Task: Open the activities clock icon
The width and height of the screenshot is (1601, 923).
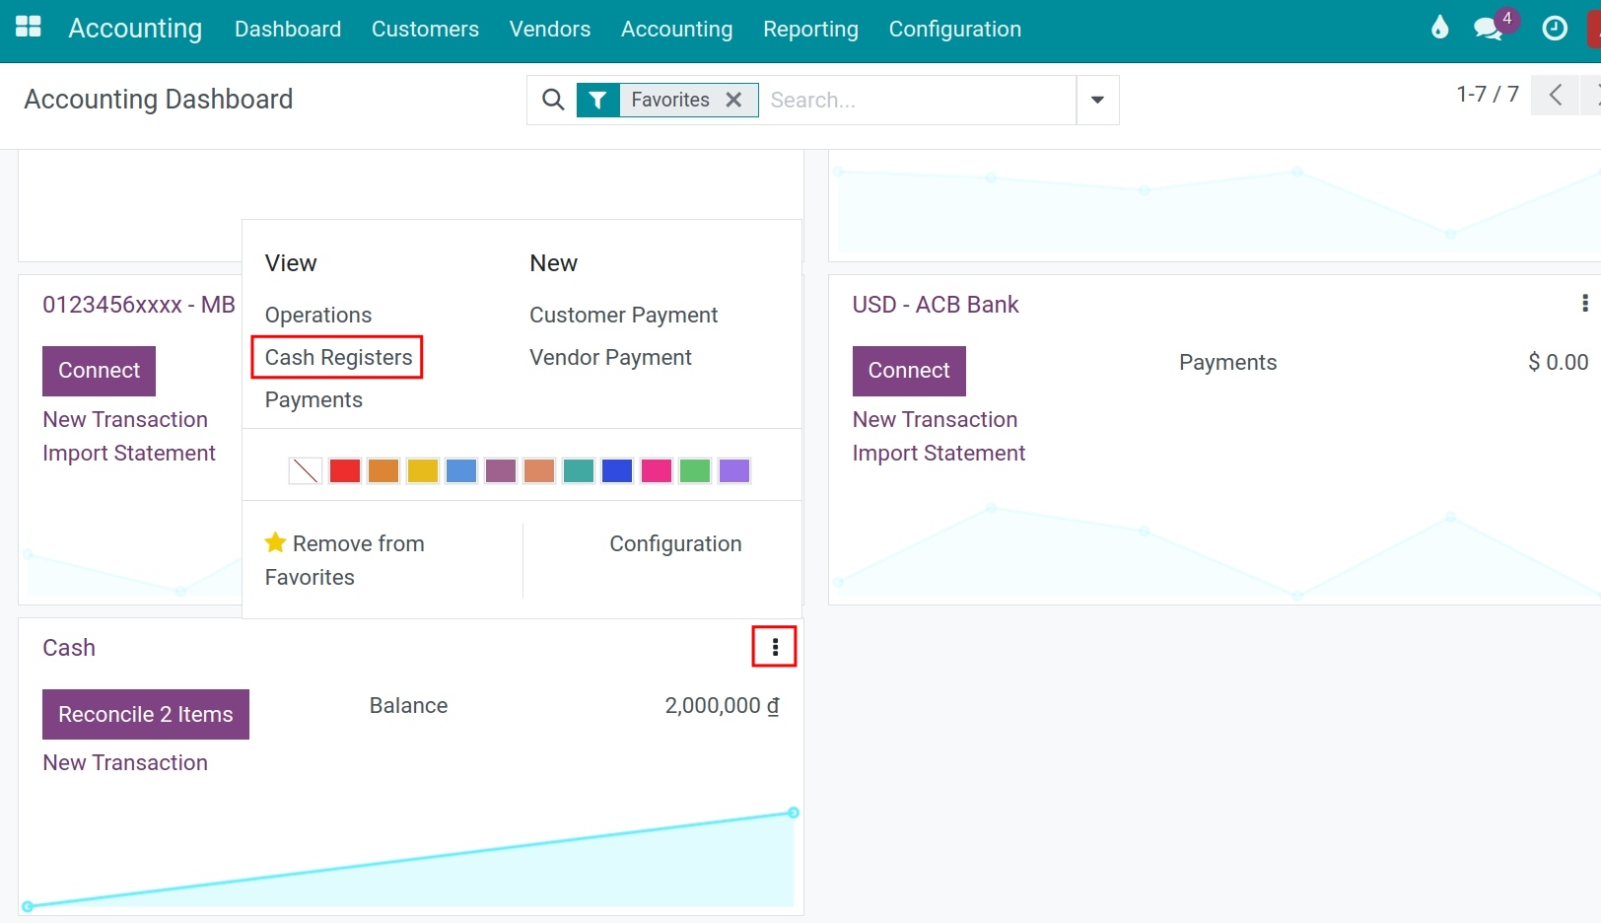Action: coord(1555,29)
